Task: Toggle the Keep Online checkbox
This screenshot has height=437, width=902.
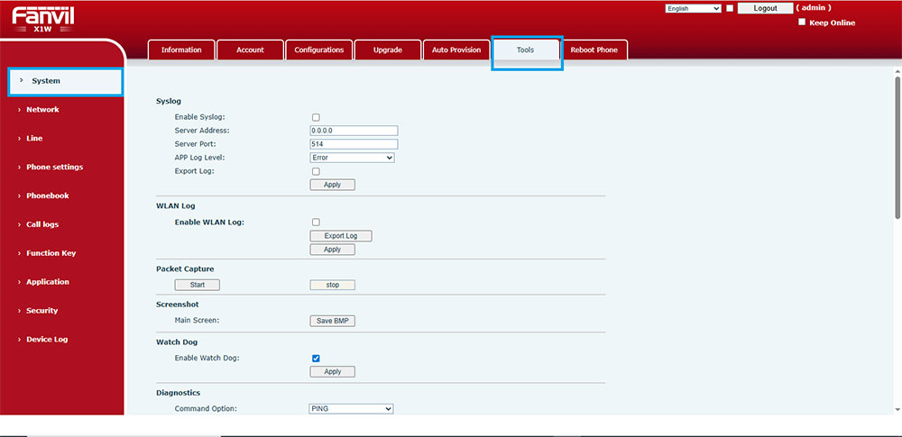Action: pyautogui.click(x=802, y=22)
